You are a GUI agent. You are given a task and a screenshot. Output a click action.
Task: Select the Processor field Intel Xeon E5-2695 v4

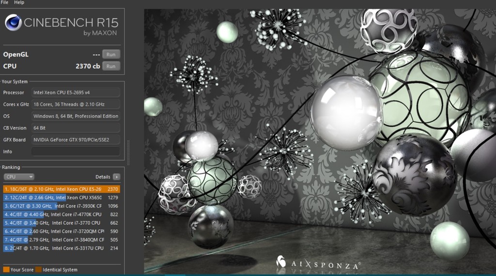click(x=76, y=92)
